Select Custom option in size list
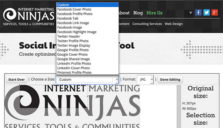The image size is (223, 128). click(x=88, y=5)
